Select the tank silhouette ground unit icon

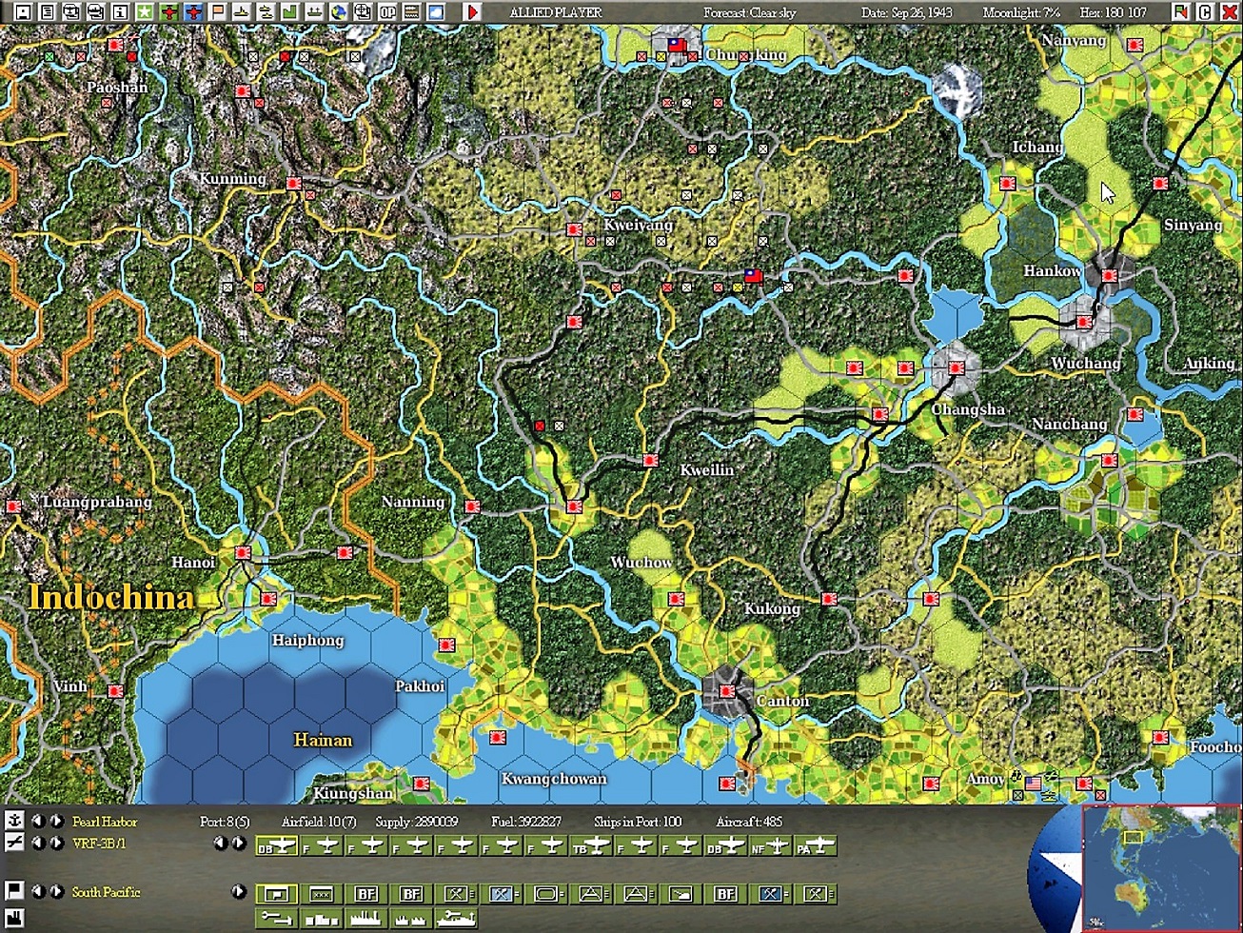click(x=681, y=894)
